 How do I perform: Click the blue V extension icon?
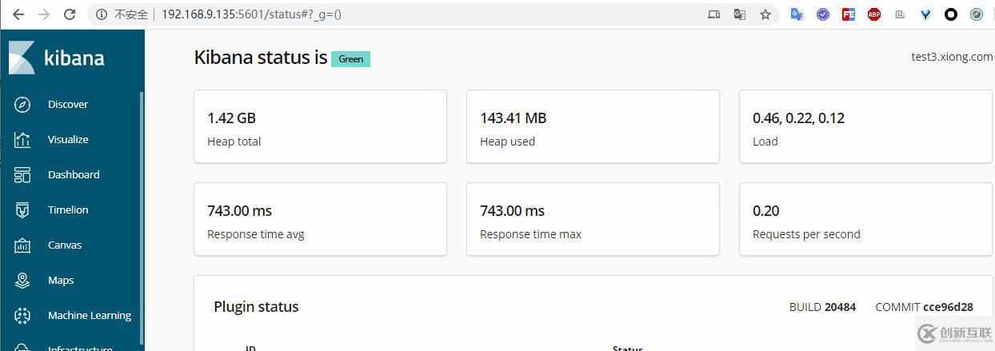tap(925, 14)
